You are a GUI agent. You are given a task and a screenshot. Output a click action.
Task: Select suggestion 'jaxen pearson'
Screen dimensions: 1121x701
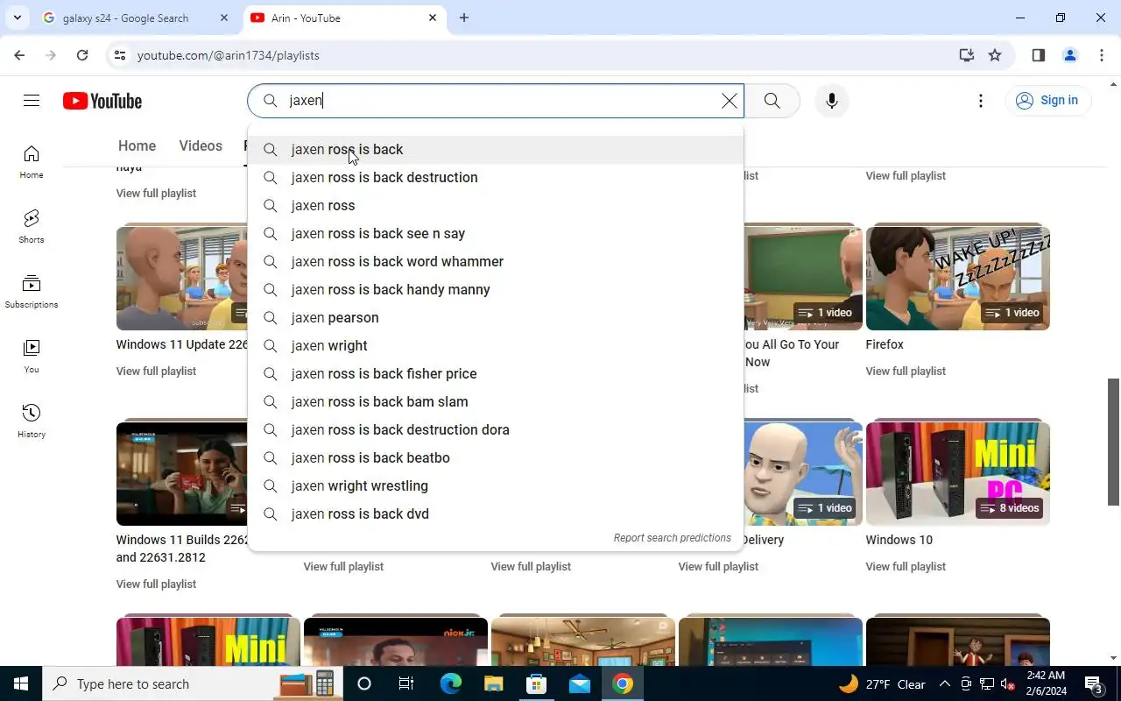496,318
